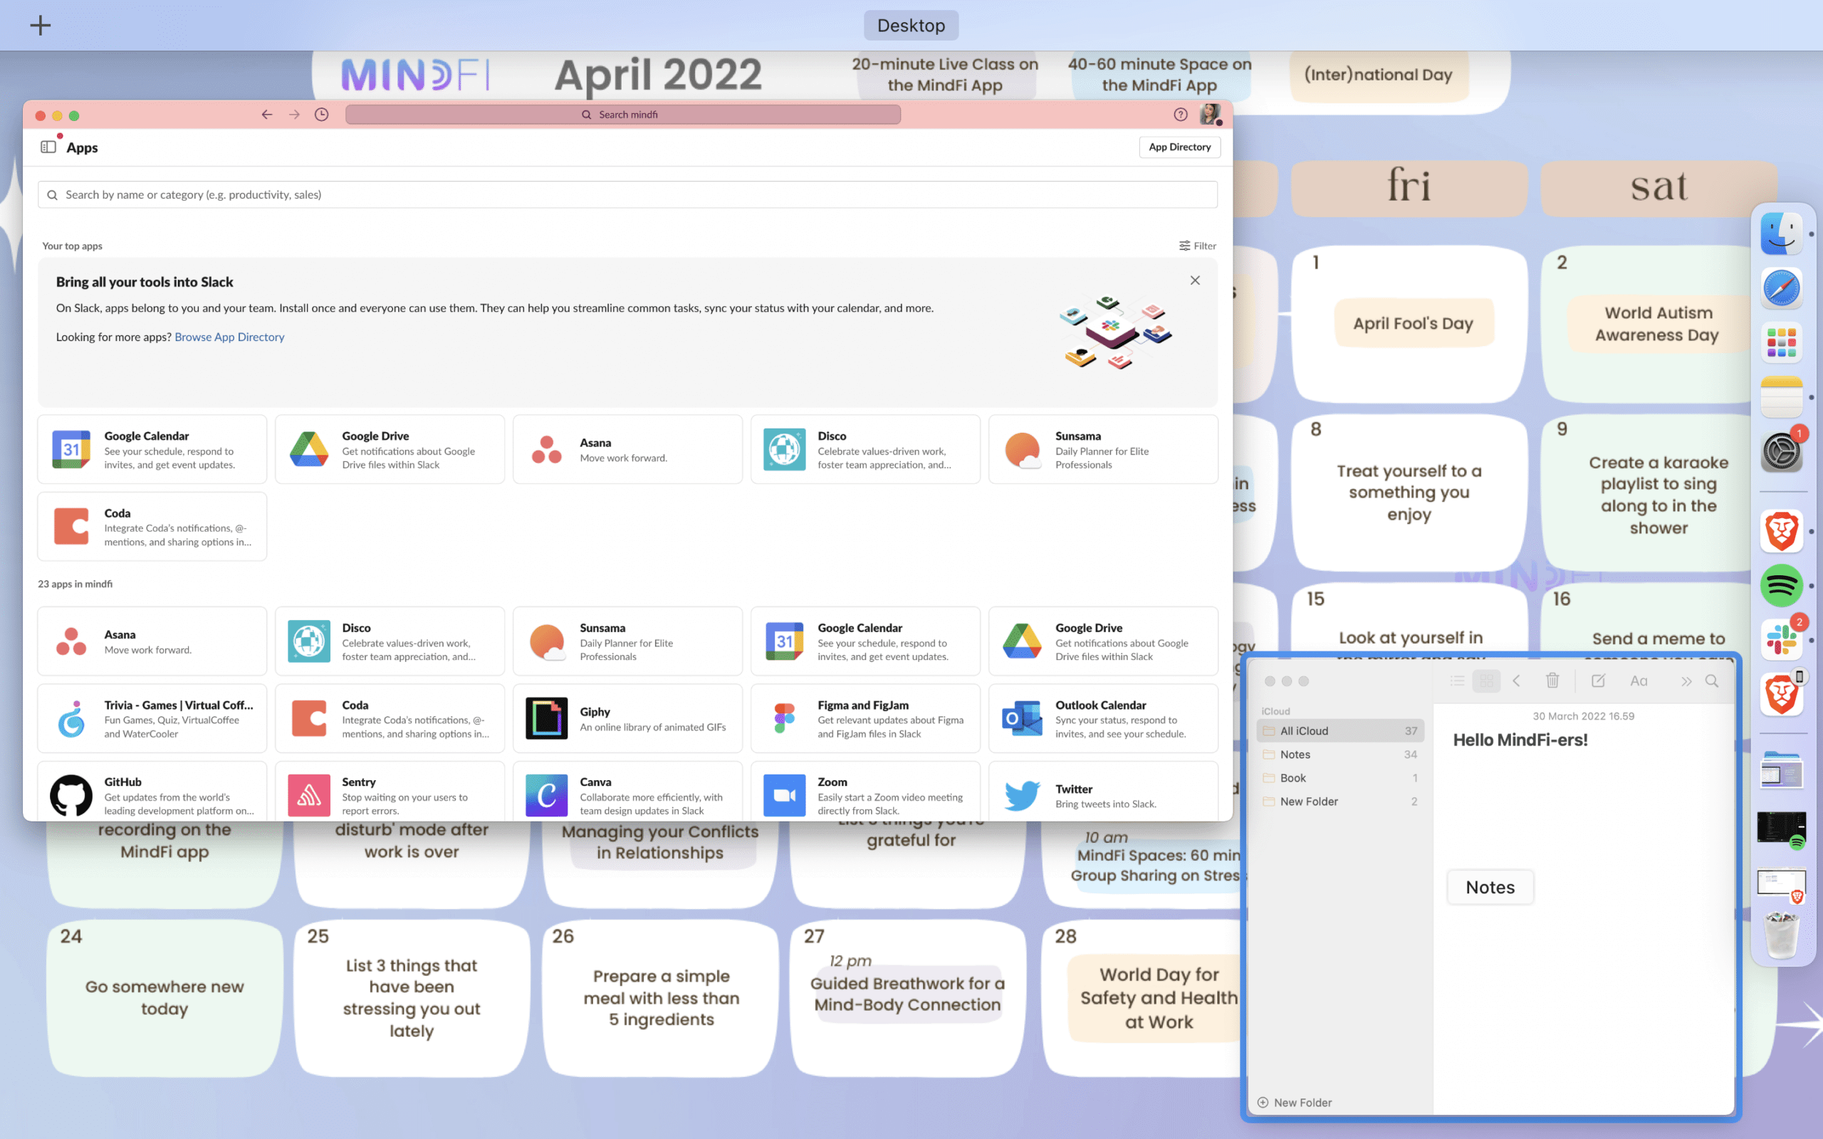Open Finder from the Dock
This screenshot has width=1823, height=1139.
pyautogui.click(x=1781, y=233)
